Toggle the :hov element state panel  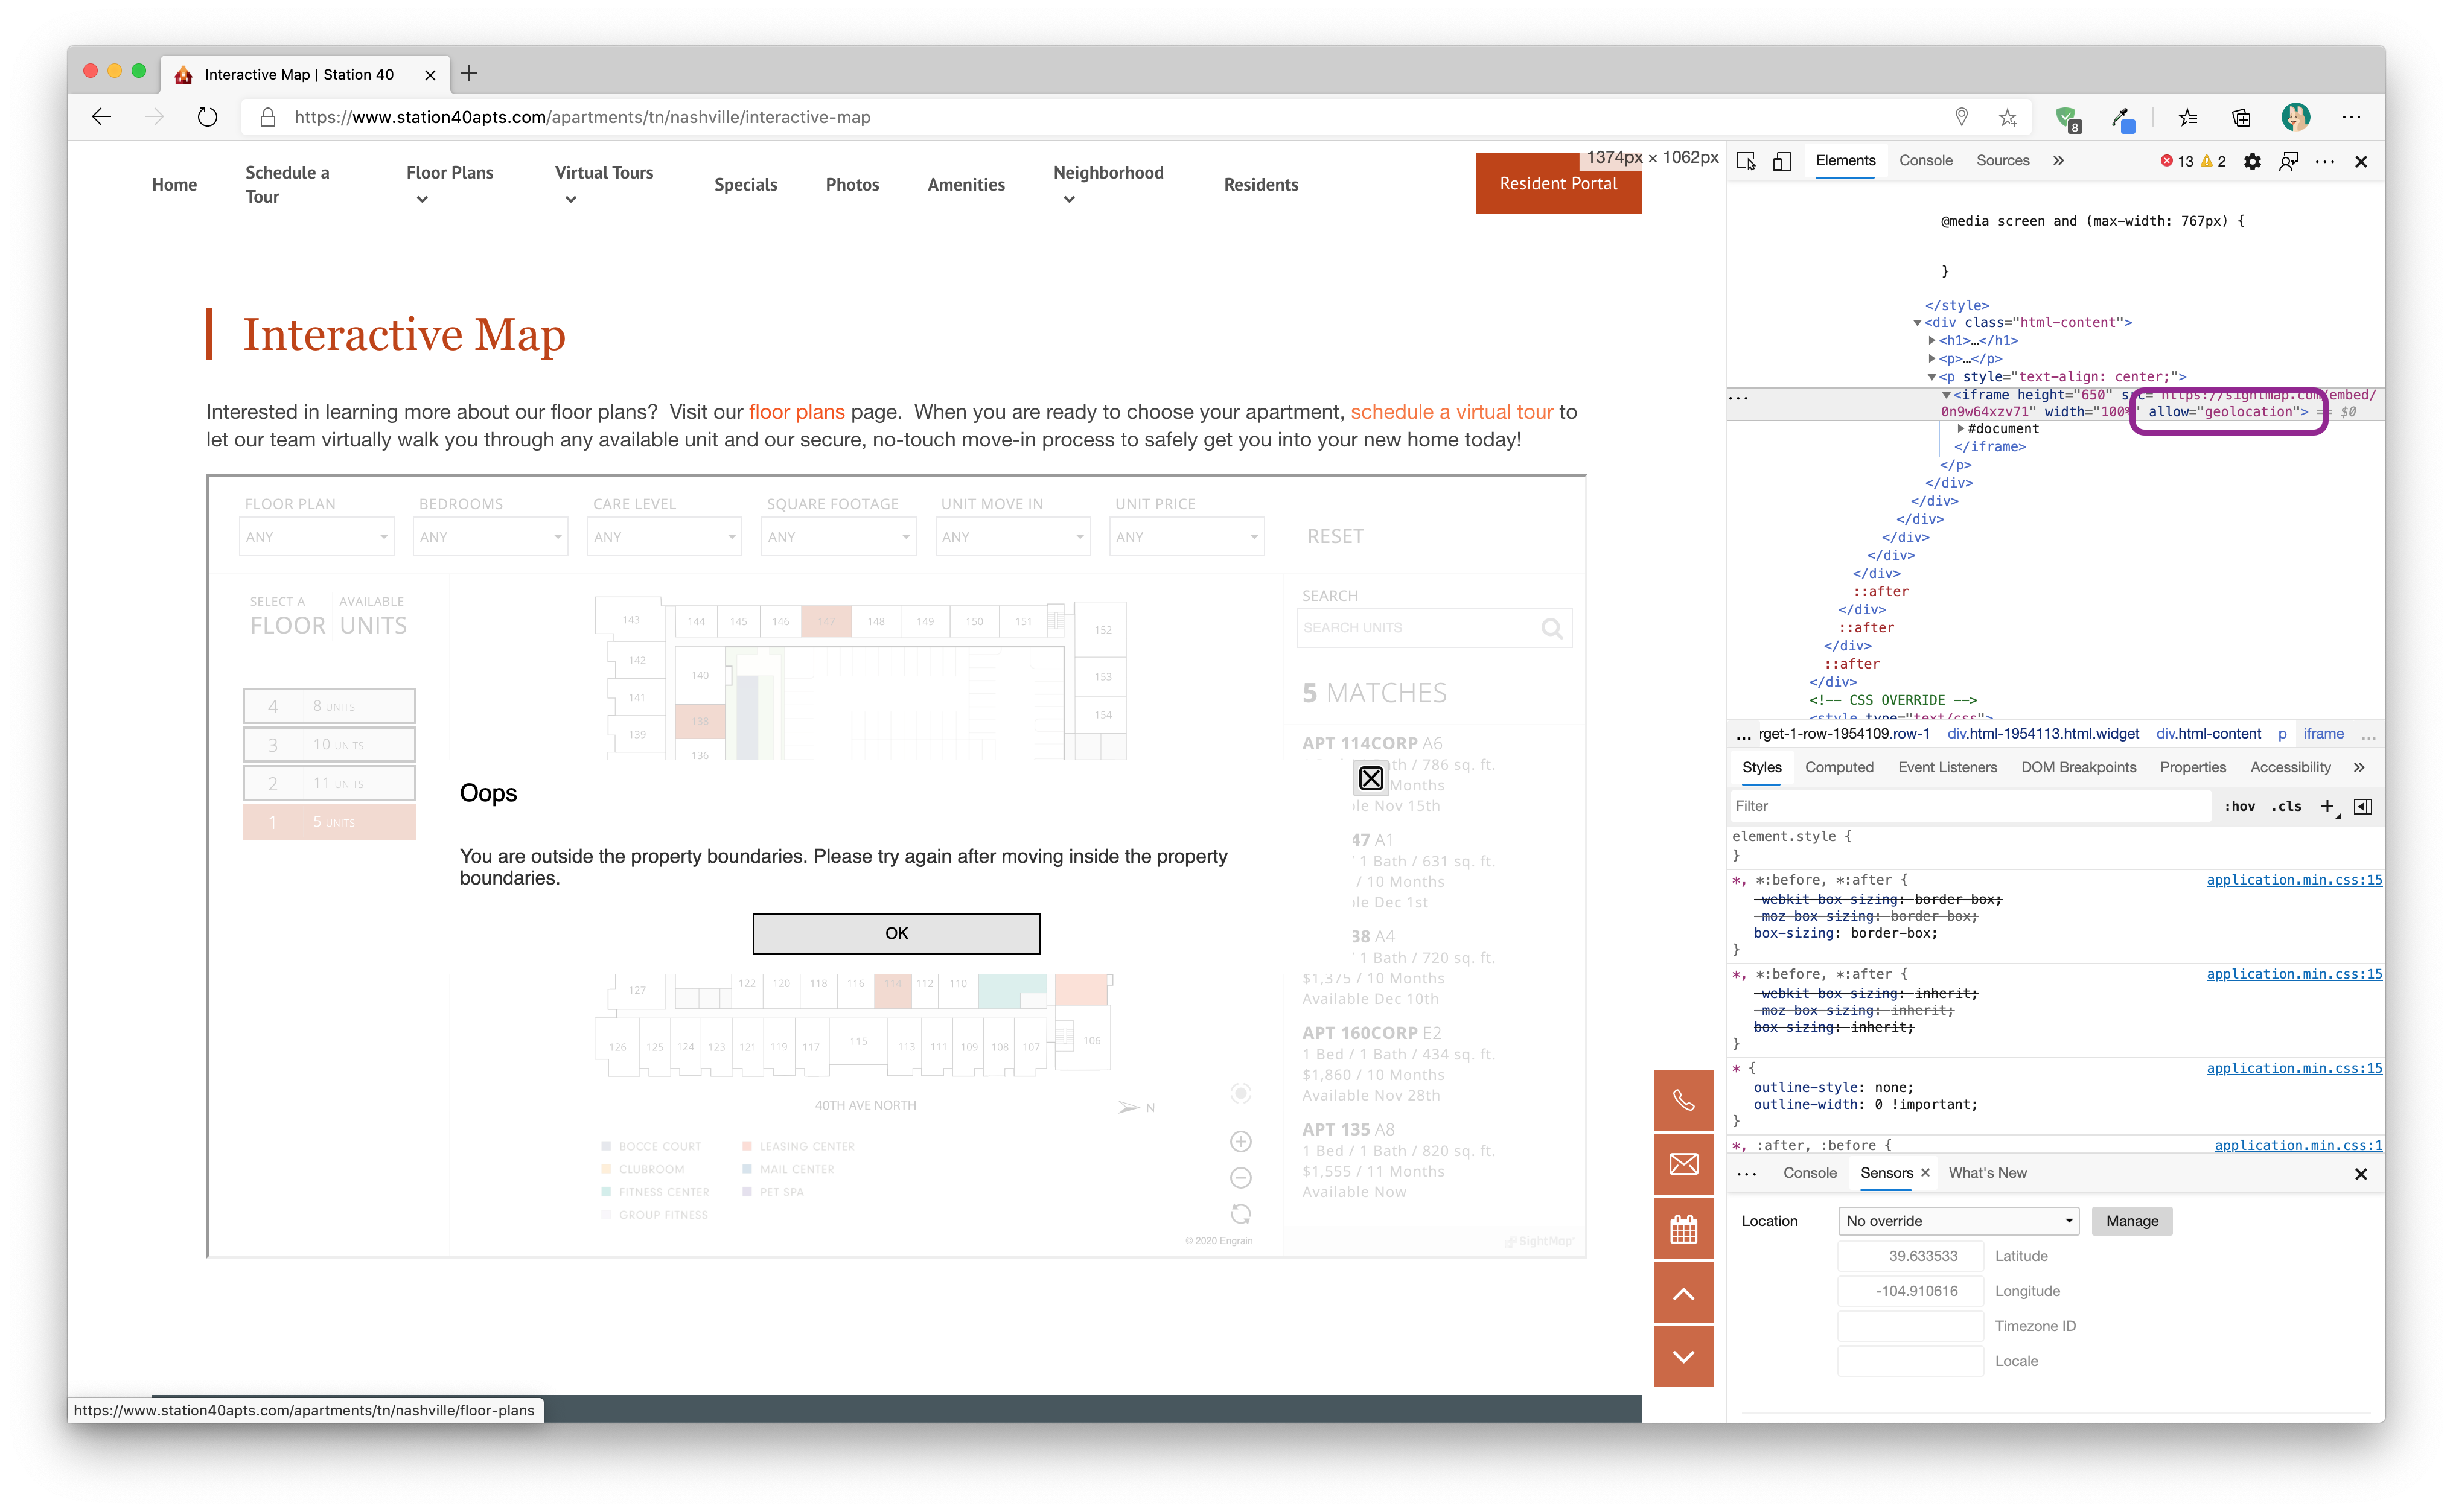click(x=2239, y=806)
